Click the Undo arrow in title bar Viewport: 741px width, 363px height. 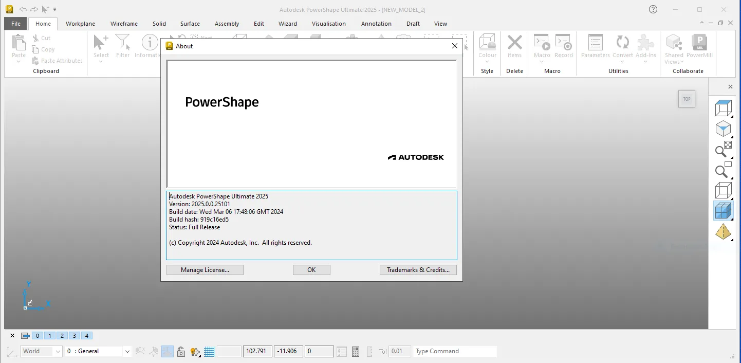tap(23, 9)
